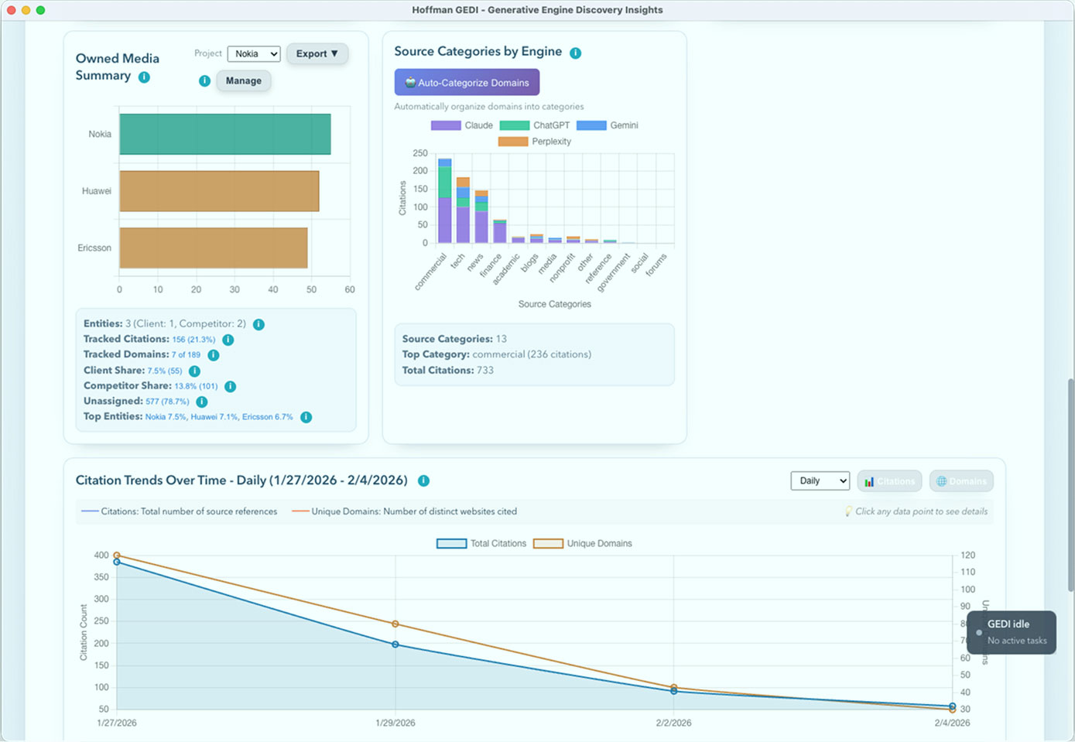Click info icon beside Unassigned value
1075x742 pixels.
coord(201,402)
